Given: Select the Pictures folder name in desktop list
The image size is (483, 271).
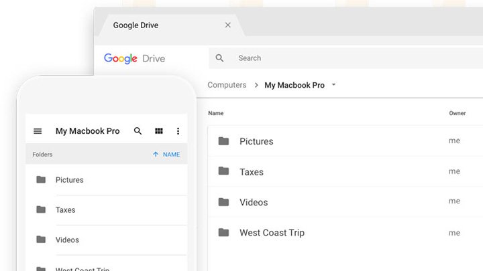Looking at the screenshot, I should [x=256, y=141].
